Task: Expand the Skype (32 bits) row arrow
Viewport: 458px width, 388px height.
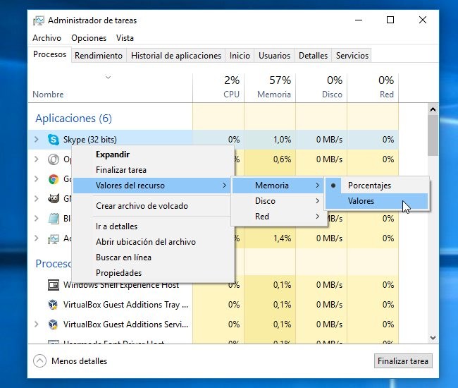Action: [37, 140]
